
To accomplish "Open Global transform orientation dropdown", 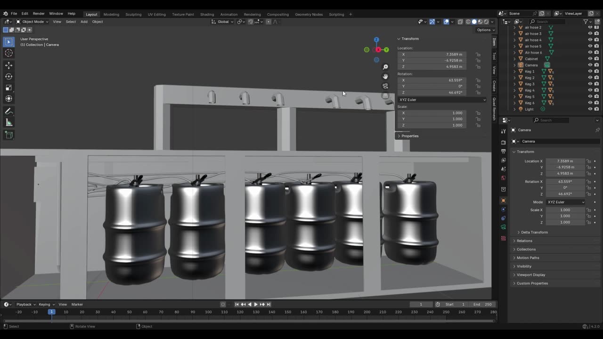I will 222,22.
